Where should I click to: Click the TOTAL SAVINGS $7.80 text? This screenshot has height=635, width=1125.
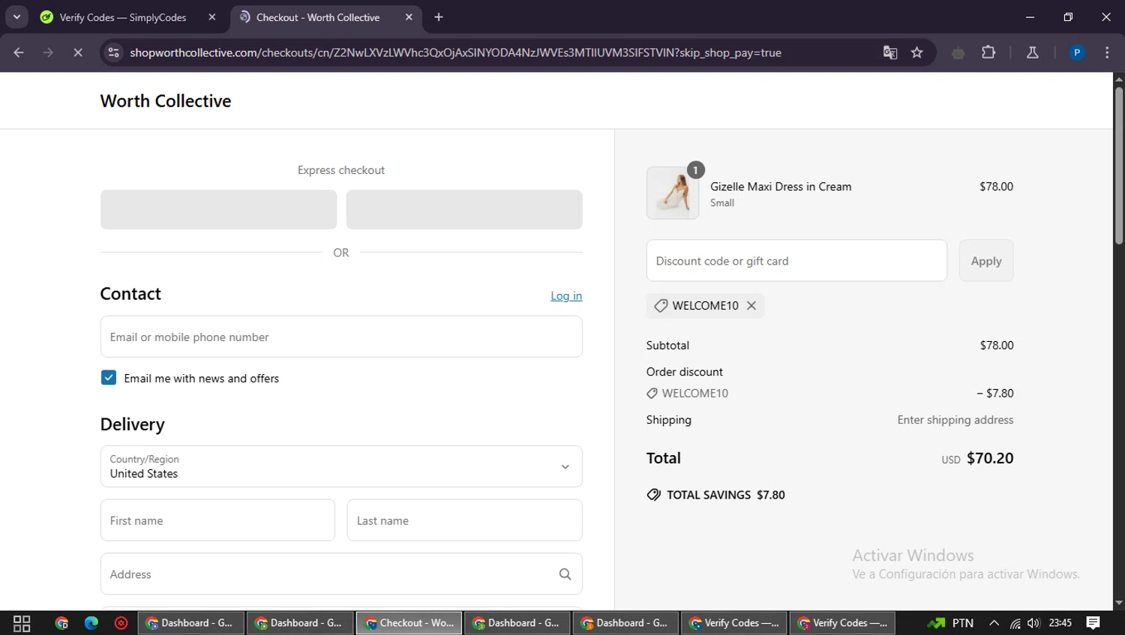pyautogui.click(x=726, y=495)
